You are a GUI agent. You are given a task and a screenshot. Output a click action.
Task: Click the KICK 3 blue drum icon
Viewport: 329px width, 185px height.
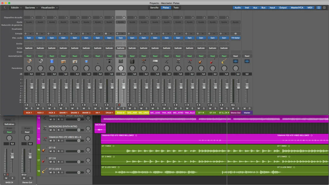[52, 61]
